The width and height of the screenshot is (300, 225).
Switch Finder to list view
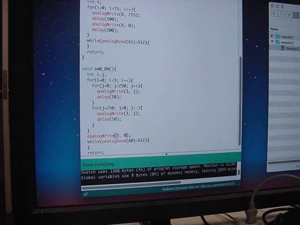pyautogui.click(x=296, y=15)
